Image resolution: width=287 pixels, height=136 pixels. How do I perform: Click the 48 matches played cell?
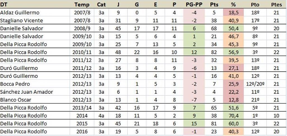coord(118,52)
